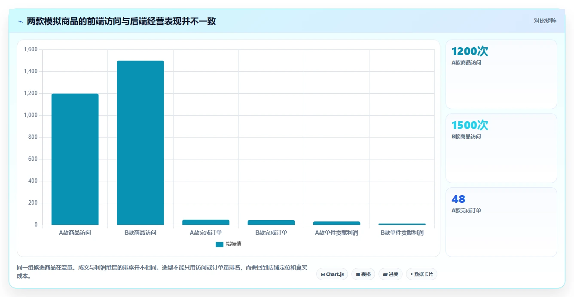Click the x-axis label B款商品访问
This screenshot has height=297, width=574.
click(x=140, y=233)
